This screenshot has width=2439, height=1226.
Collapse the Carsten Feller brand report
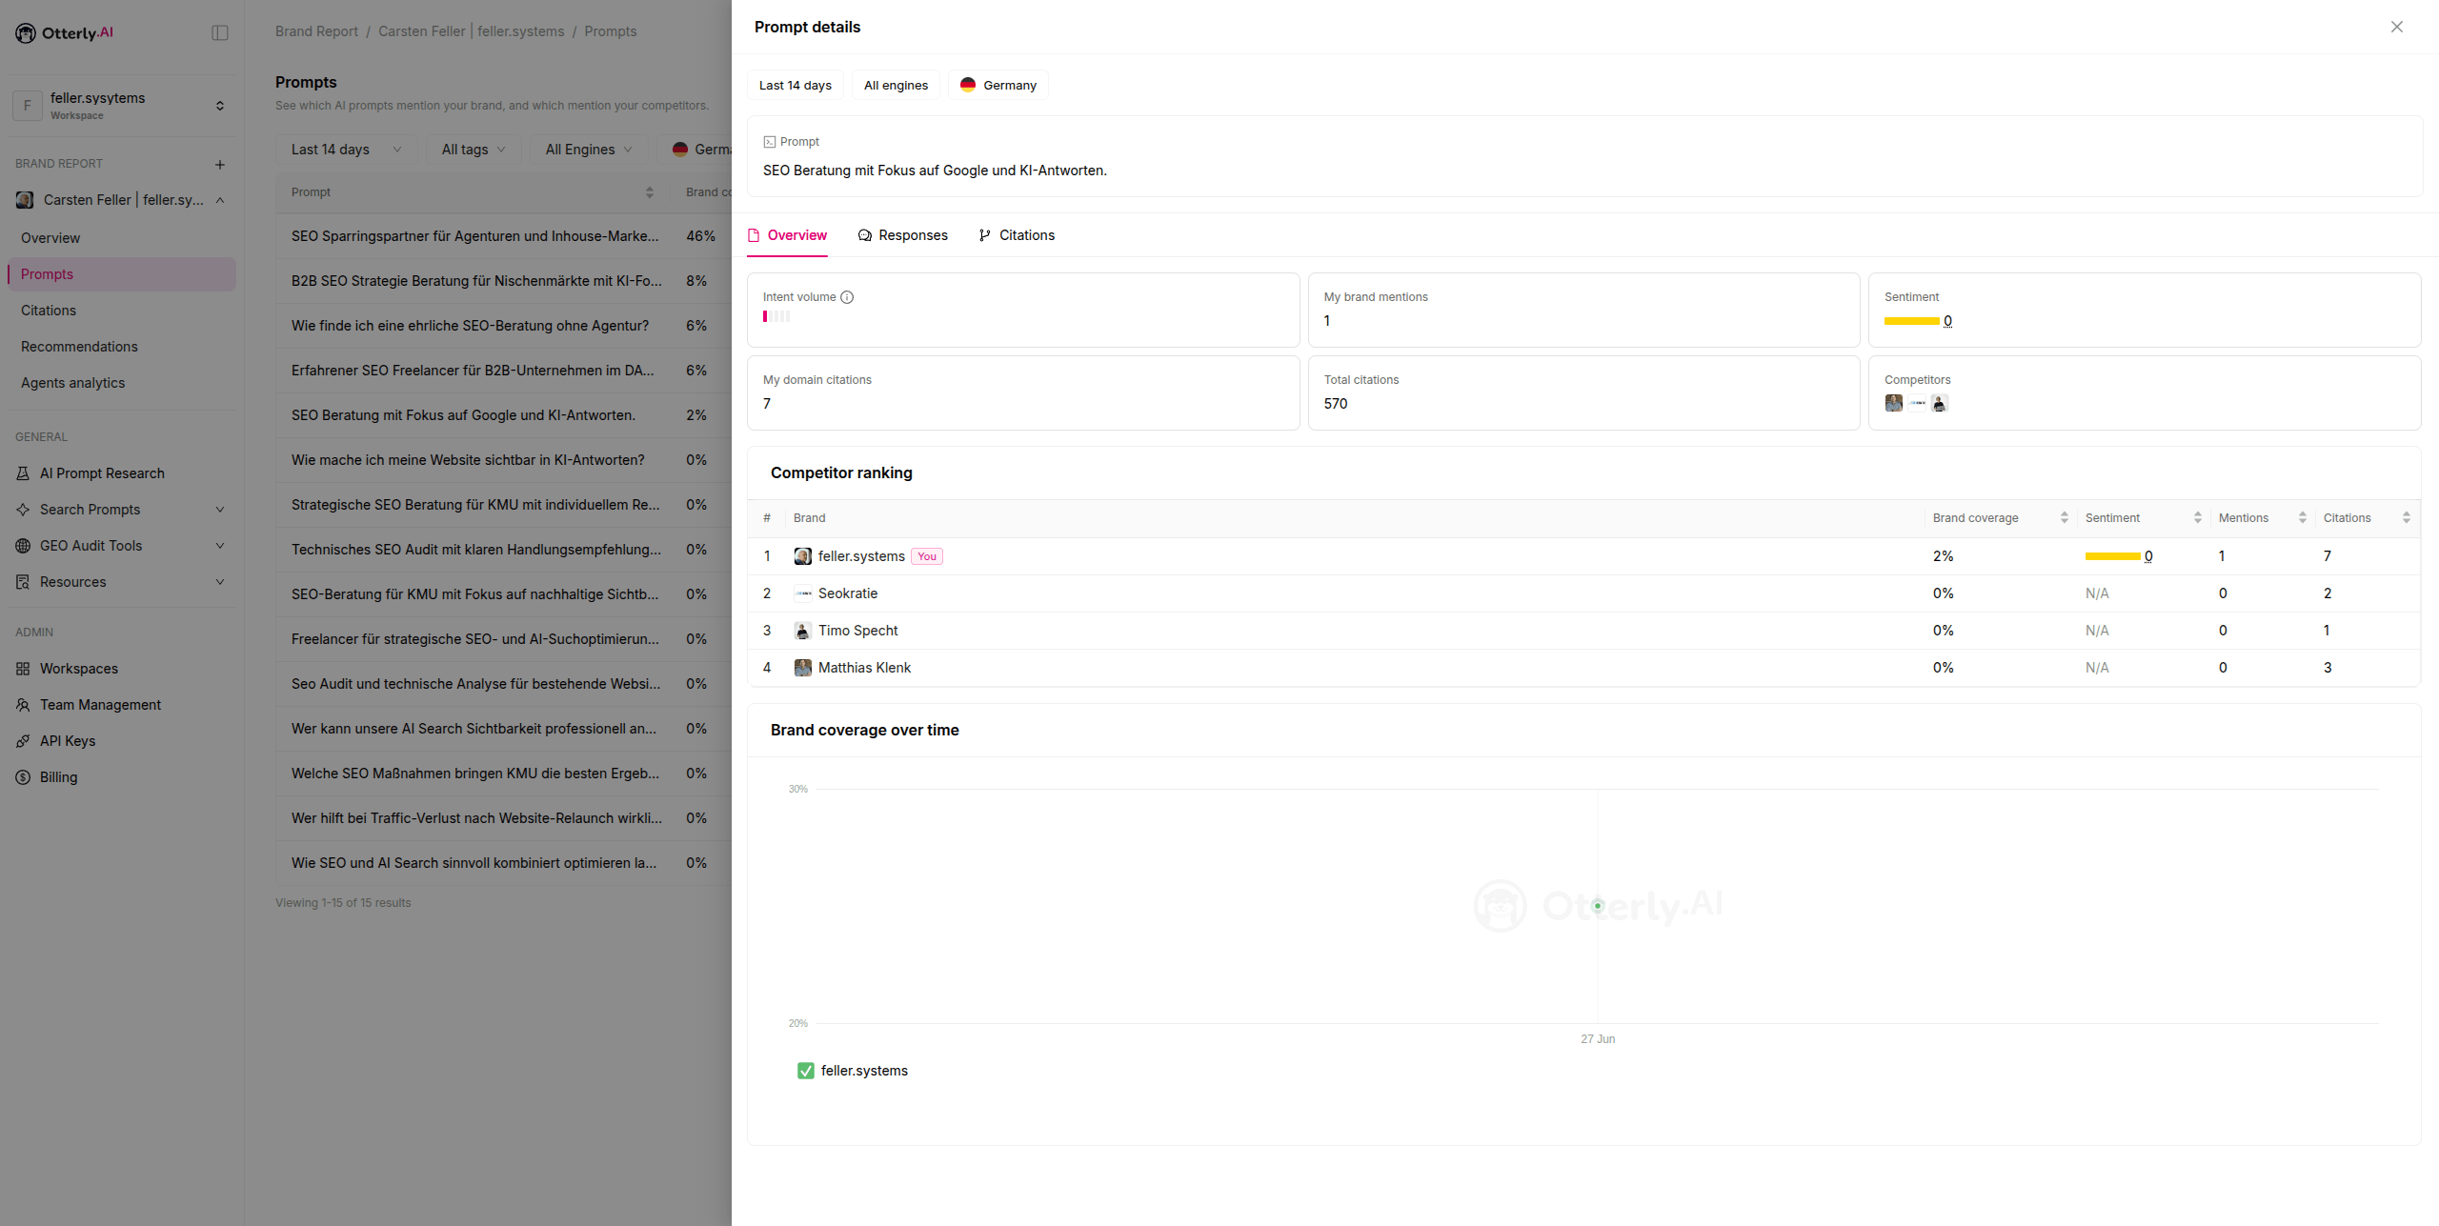click(220, 200)
